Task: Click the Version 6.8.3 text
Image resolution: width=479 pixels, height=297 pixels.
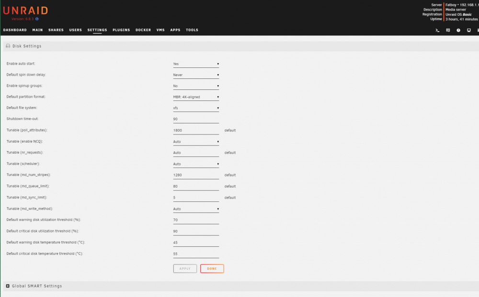Action: coord(23,19)
